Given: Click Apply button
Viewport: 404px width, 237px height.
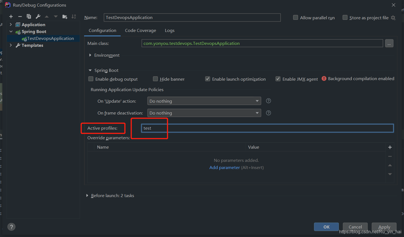Looking at the screenshot, I should point(384,227).
